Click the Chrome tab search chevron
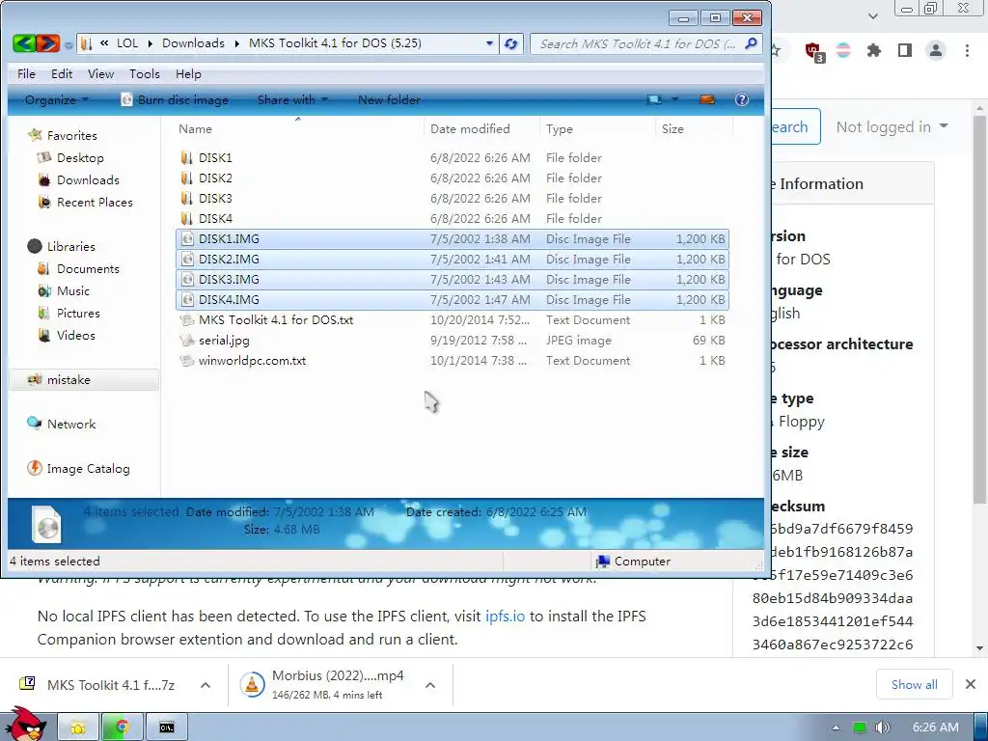This screenshot has height=741, width=988. pos(872,16)
